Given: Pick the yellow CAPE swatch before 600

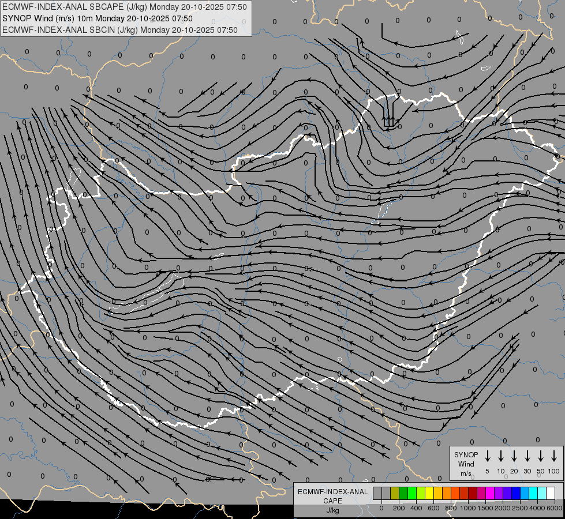Looking at the screenshot, I should point(429,494).
